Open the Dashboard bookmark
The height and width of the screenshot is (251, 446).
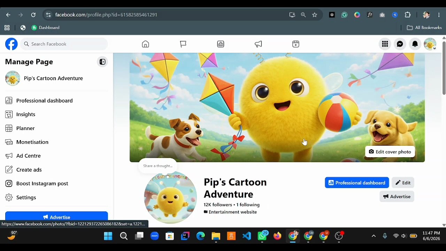tap(45, 28)
